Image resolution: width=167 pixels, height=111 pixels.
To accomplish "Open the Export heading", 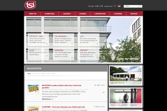I will pyautogui.click(x=83, y=50).
